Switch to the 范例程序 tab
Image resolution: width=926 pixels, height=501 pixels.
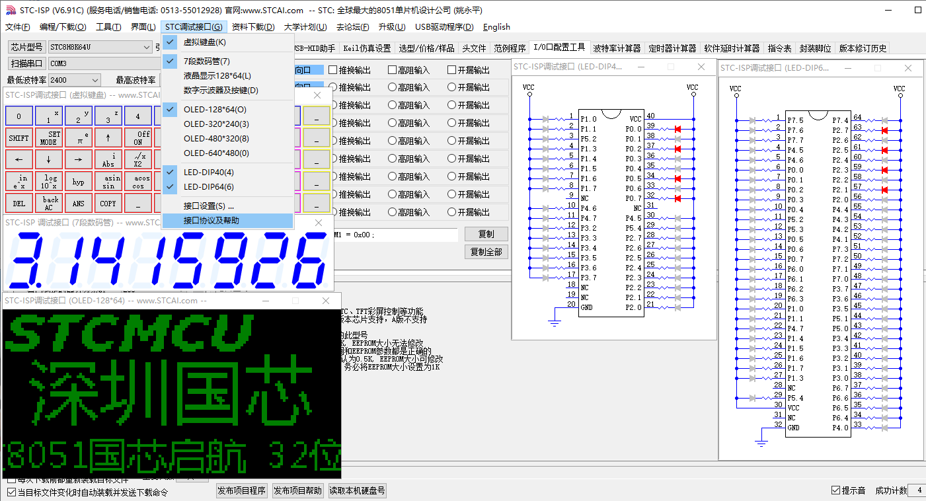coord(510,48)
